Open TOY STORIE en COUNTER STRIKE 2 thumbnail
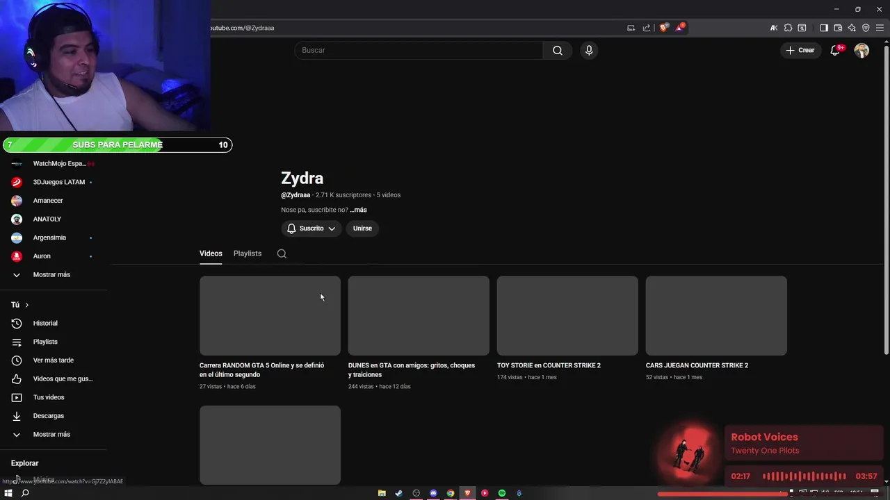This screenshot has width=890, height=500. click(x=567, y=316)
